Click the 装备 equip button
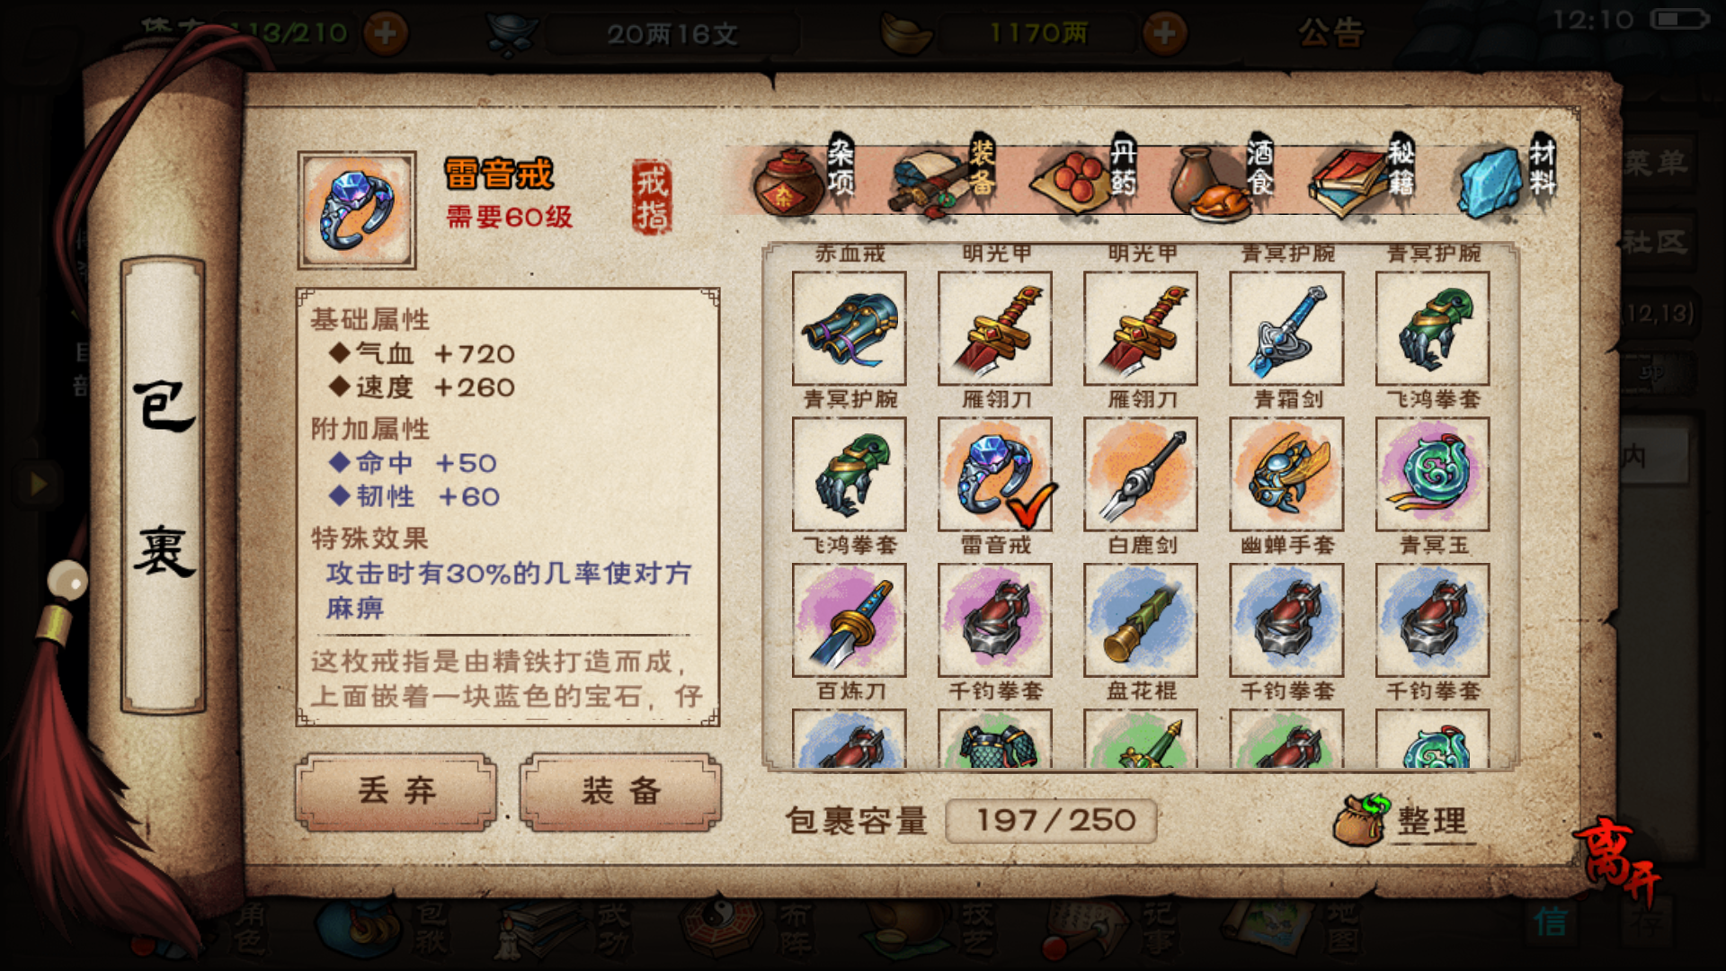The image size is (1726, 971). (x=620, y=791)
